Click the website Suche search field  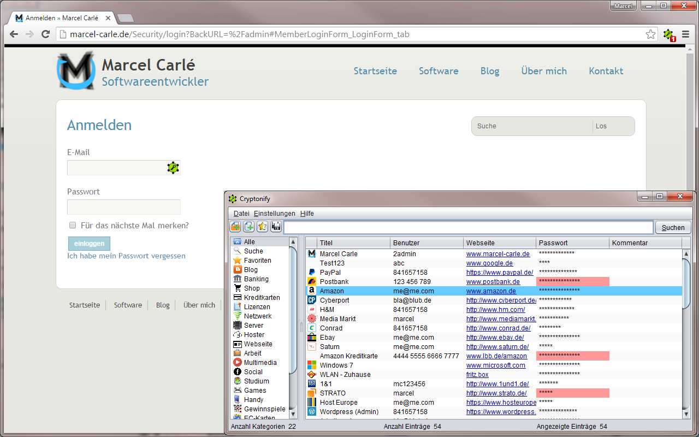point(532,126)
